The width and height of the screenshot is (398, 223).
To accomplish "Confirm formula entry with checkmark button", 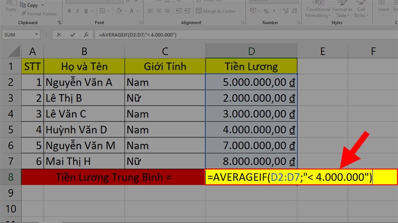I will coord(73,35).
